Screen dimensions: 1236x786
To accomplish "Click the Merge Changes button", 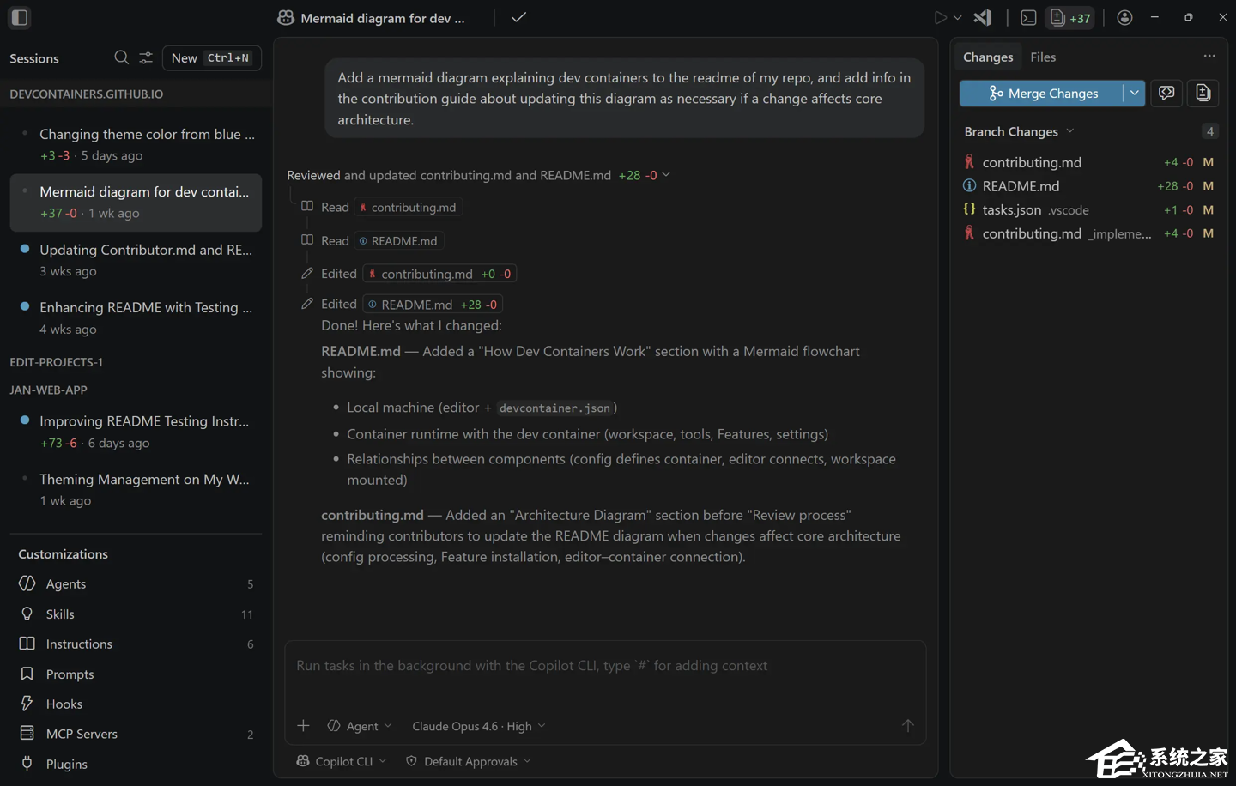I will 1041,93.
